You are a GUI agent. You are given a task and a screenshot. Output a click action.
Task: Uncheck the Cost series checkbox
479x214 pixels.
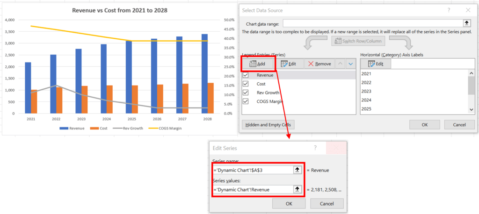point(246,84)
